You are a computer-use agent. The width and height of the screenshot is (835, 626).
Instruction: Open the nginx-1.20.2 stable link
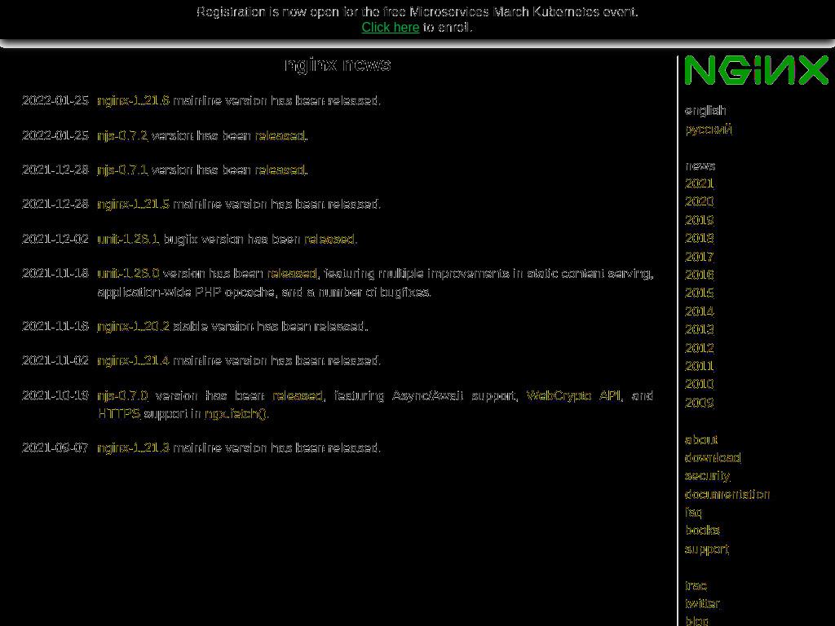(x=133, y=326)
